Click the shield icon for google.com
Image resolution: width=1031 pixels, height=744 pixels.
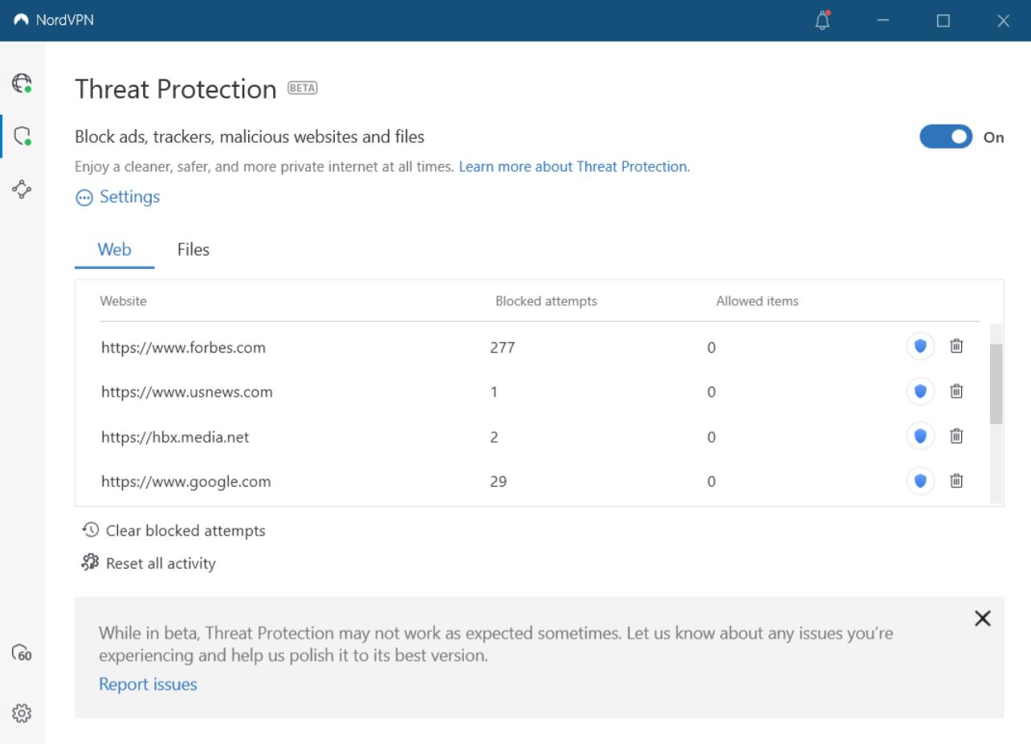coord(920,481)
